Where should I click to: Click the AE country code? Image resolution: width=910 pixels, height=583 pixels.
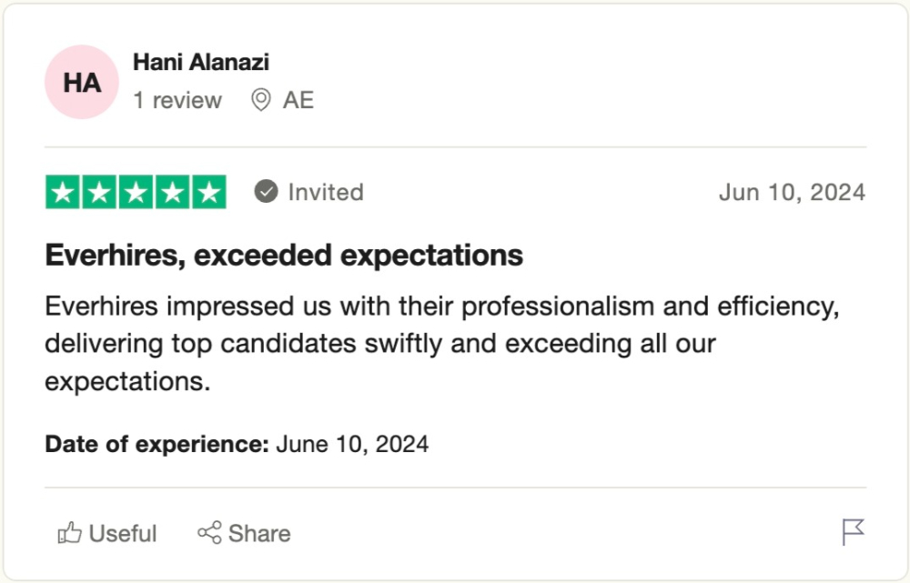click(298, 100)
